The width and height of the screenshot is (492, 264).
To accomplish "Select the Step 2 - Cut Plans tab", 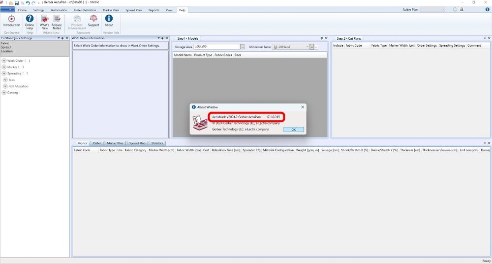I will pyautogui.click(x=349, y=38).
